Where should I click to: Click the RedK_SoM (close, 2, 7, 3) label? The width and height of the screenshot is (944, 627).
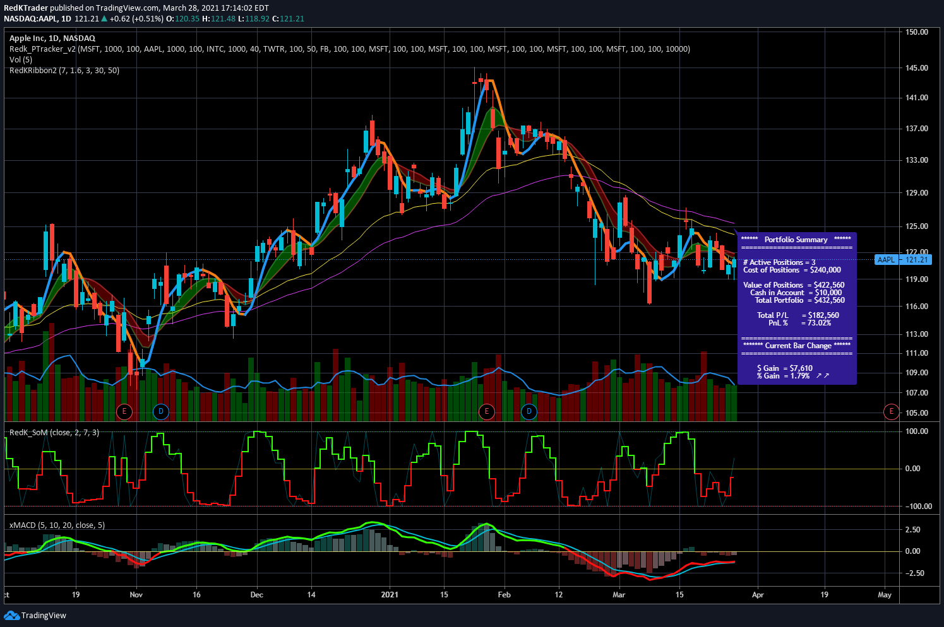54,433
